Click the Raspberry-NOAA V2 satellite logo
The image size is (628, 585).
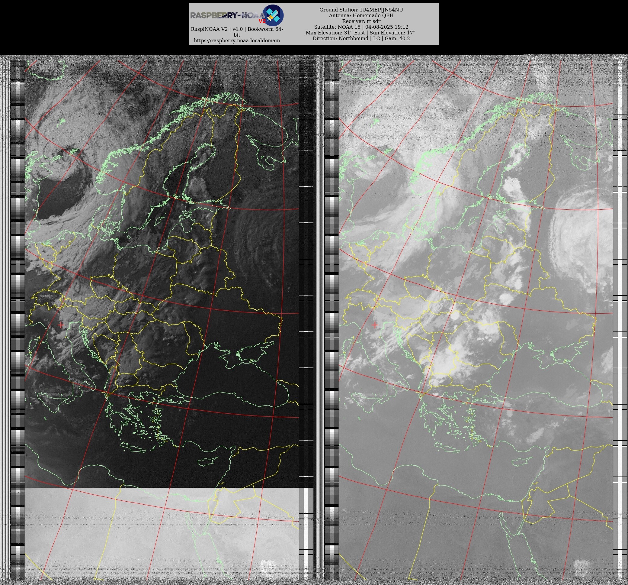273,15
